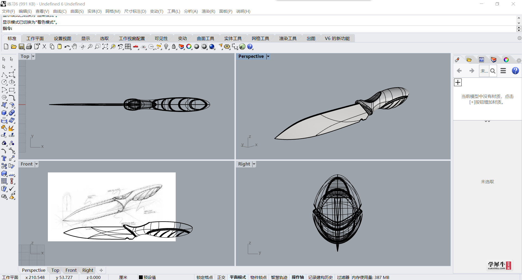
Task: Click the knife sketch picture in Front viewport
Action: 111,207
